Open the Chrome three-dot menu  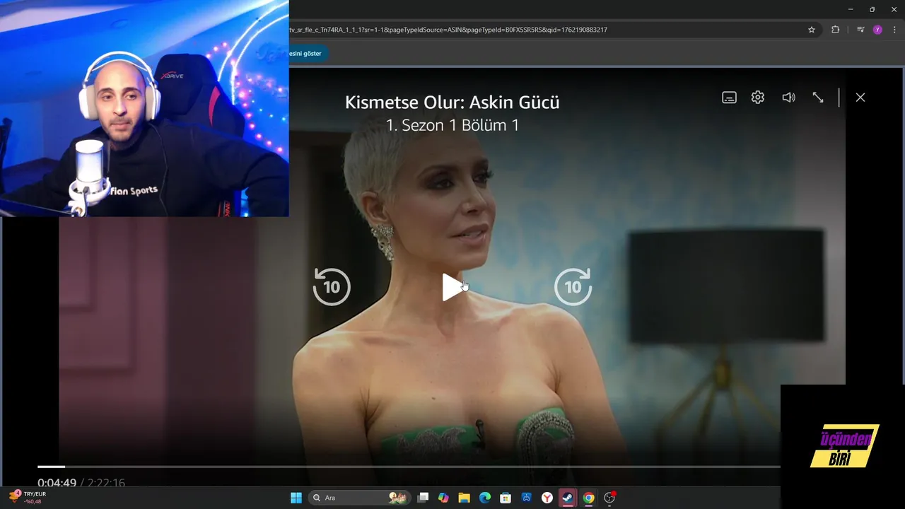pyautogui.click(x=894, y=30)
